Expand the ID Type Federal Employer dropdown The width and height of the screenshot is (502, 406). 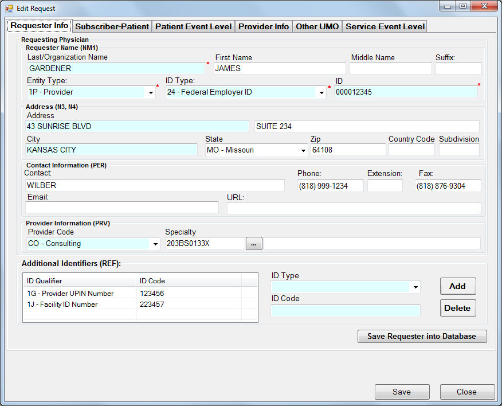tap(321, 92)
